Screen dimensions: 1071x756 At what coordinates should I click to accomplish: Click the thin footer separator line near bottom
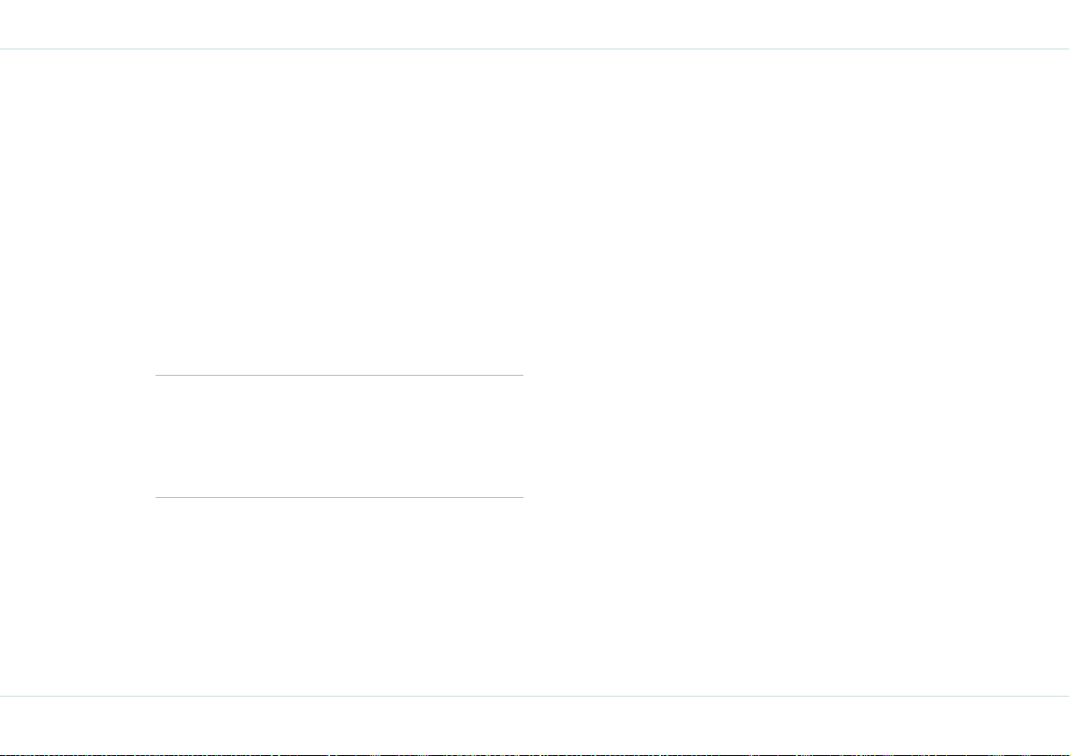click(x=536, y=696)
